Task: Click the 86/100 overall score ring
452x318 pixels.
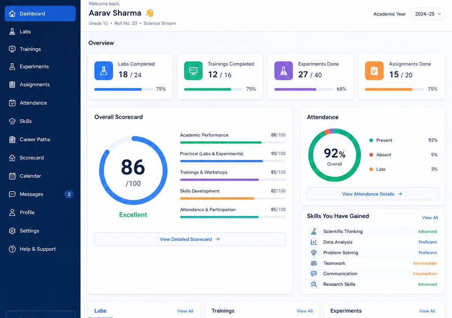Action: click(133, 170)
